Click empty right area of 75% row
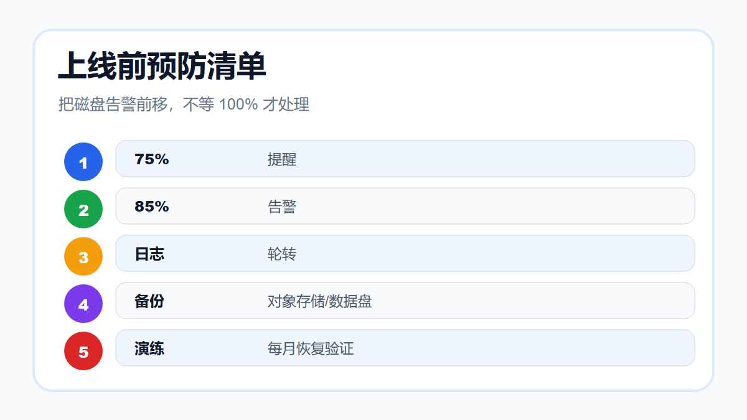The width and height of the screenshot is (747, 420). tap(529, 159)
